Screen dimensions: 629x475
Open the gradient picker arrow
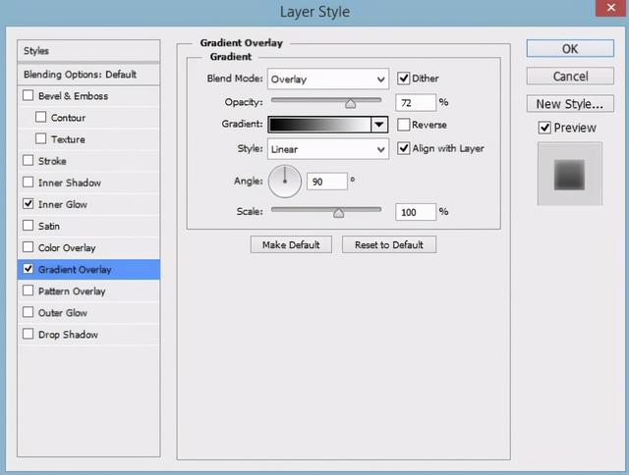(x=379, y=125)
